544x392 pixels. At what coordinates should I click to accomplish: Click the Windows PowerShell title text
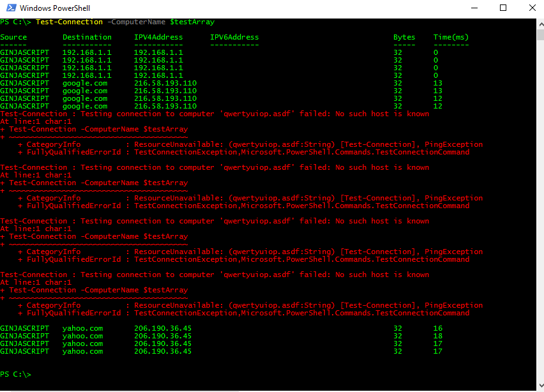pos(55,8)
